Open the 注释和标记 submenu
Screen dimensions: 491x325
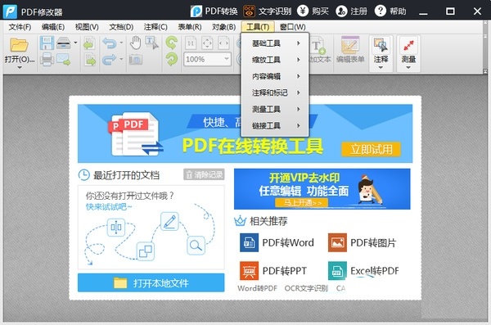click(x=275, y=93)
